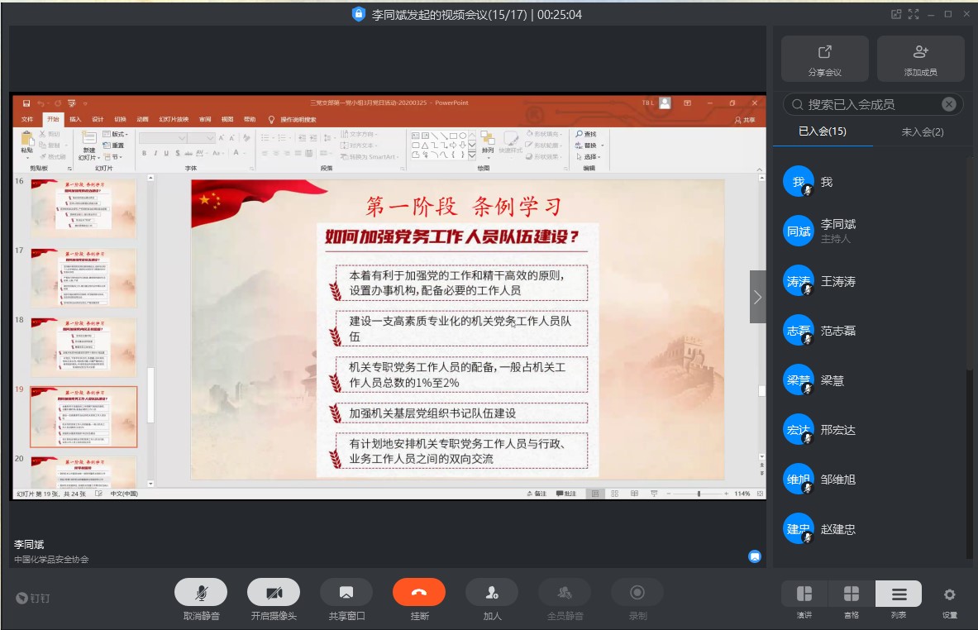
Task: Click the 加人 add person icon
Action: [492, 592]
